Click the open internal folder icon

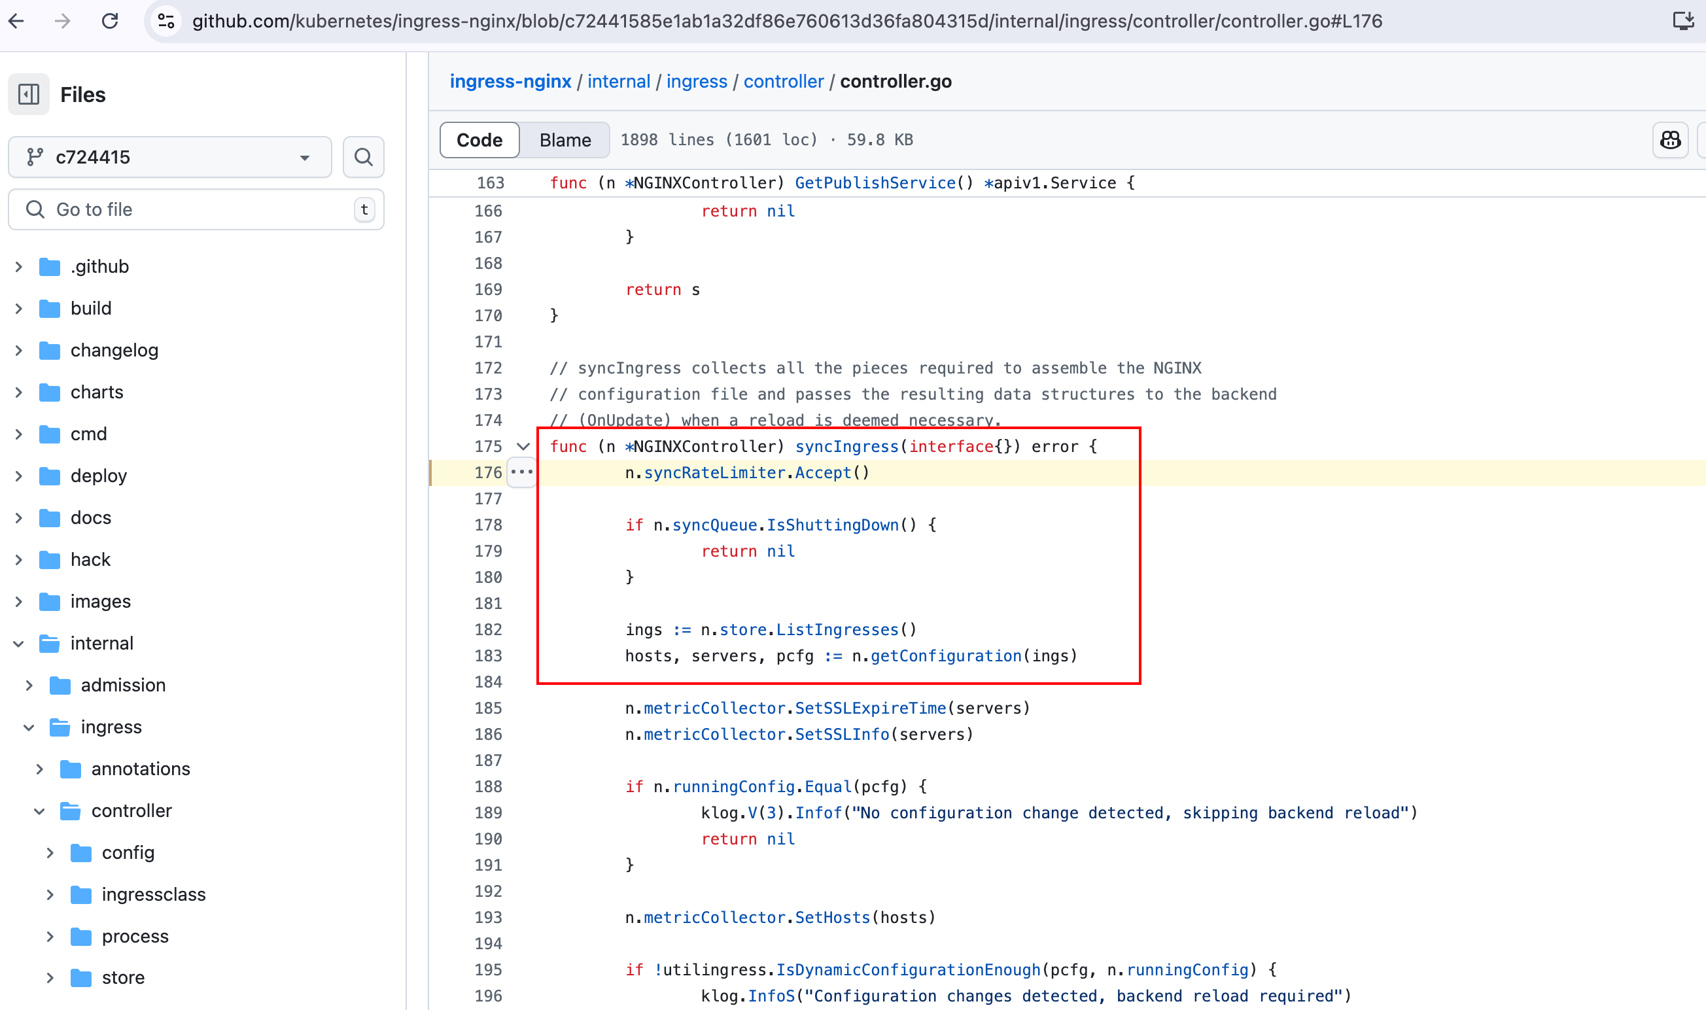pos(50,643)
